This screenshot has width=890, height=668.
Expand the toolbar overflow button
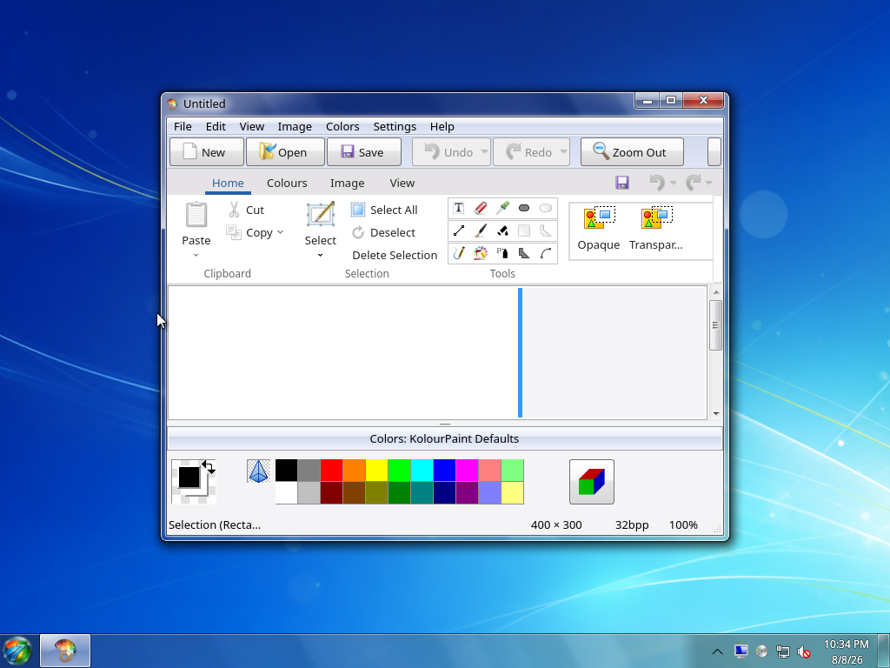(x=714, y=151)
